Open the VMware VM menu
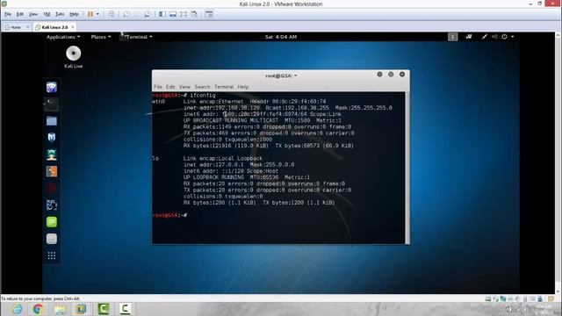562x316 pixels. pyautogui.click(x=47, y=14)
